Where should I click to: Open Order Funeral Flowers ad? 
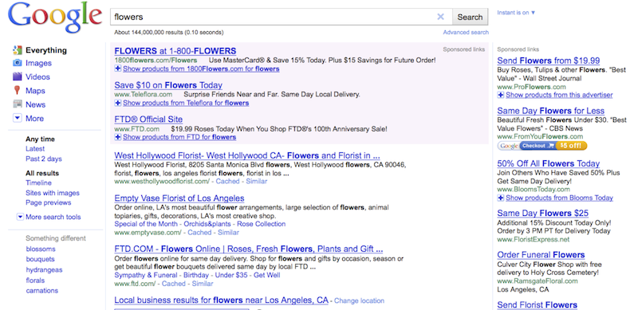541,255
